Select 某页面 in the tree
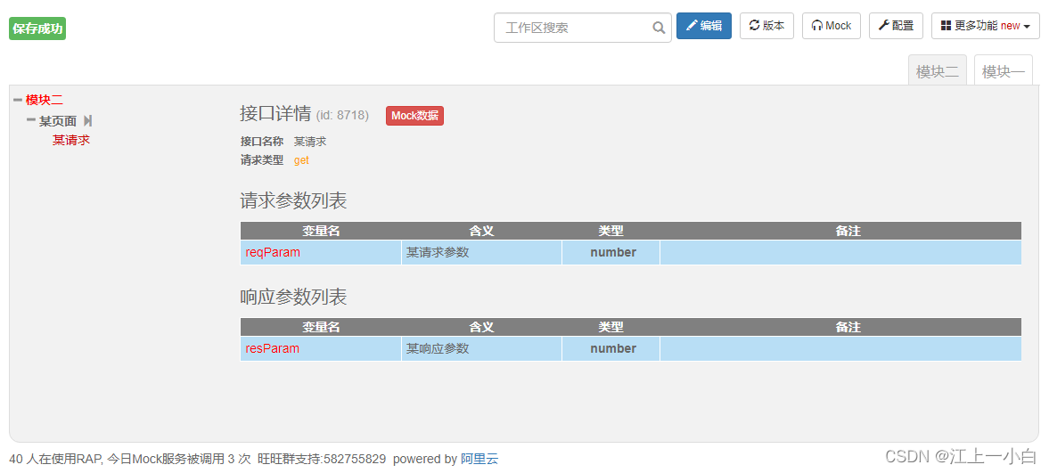 tap(58, 121)
